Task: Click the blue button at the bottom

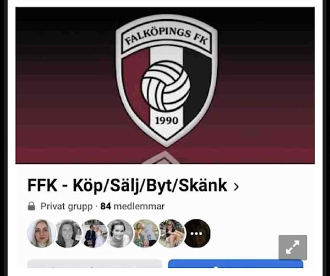Action: (235, 264)
